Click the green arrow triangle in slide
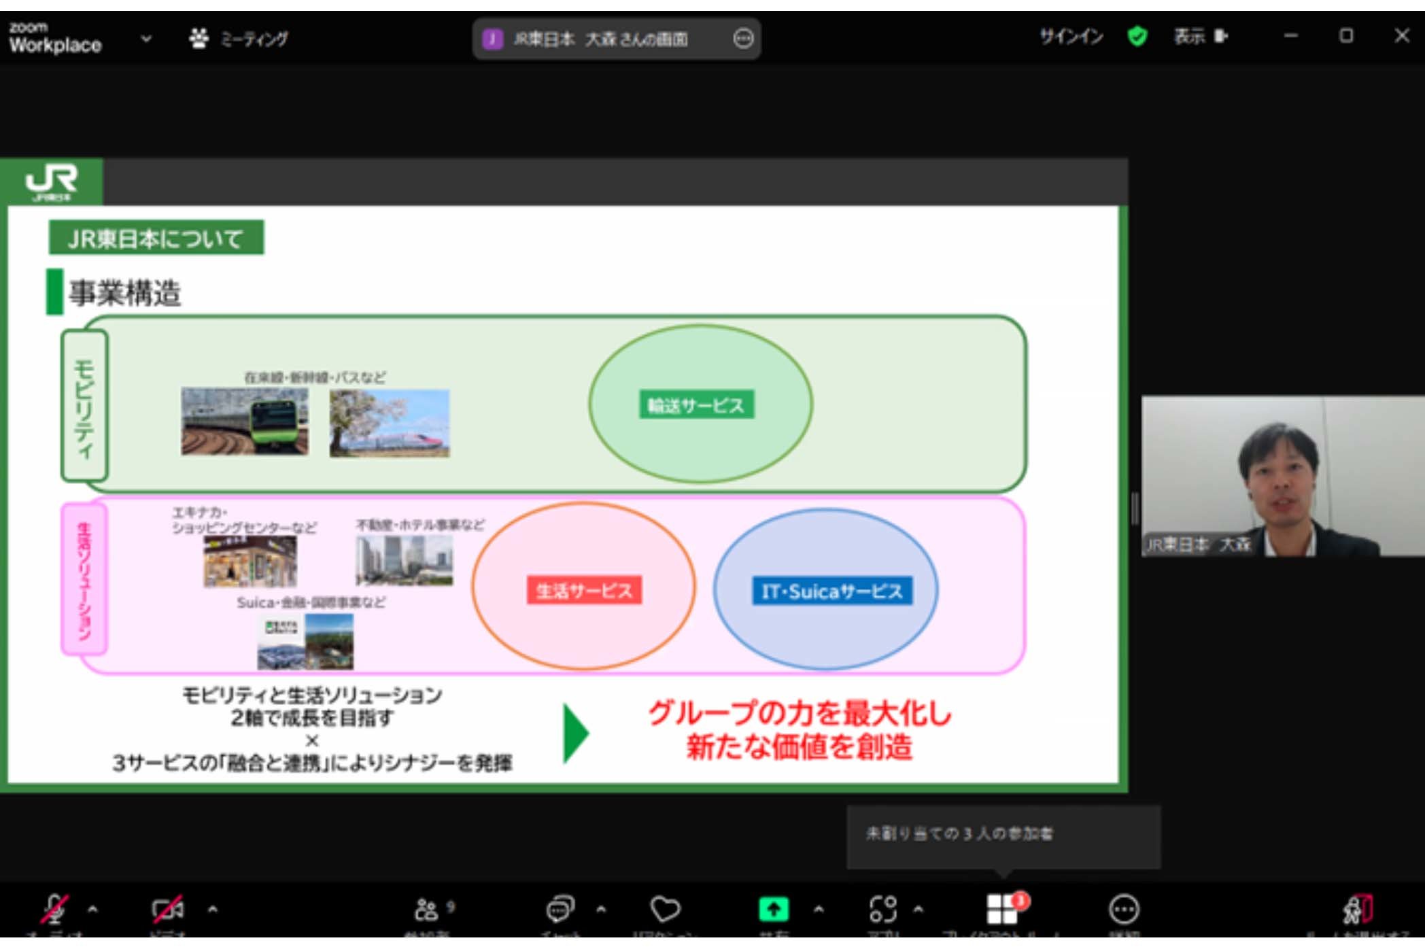The width and height of the screenshot is (1425, 949). point(576,733)
